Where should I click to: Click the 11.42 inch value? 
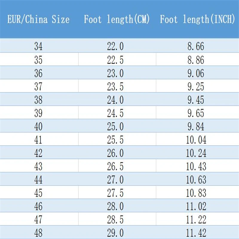(196, 233)
